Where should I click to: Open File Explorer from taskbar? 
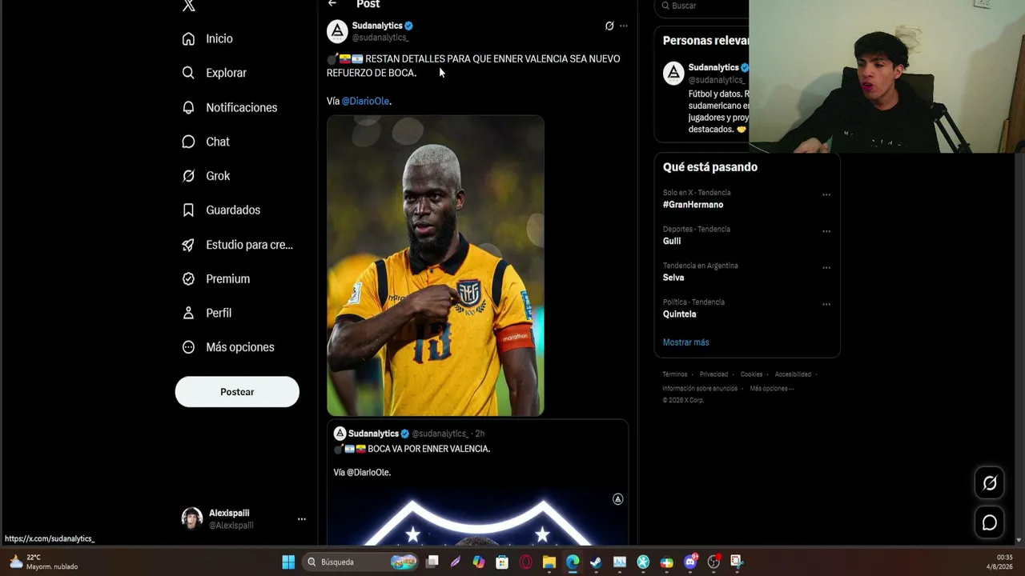549,562
